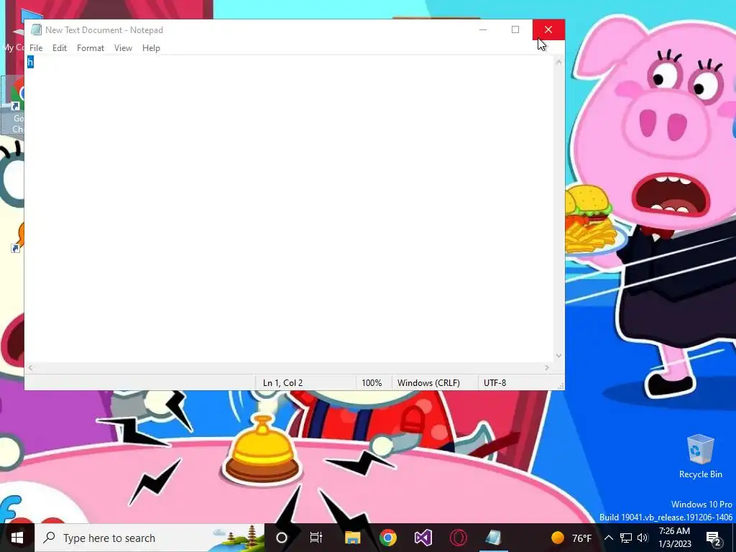The height and width of the screenshot is (552, 736).
Task: Click the Notepad title bar icon
Action: pyautogui.click(x=36, y=29)
